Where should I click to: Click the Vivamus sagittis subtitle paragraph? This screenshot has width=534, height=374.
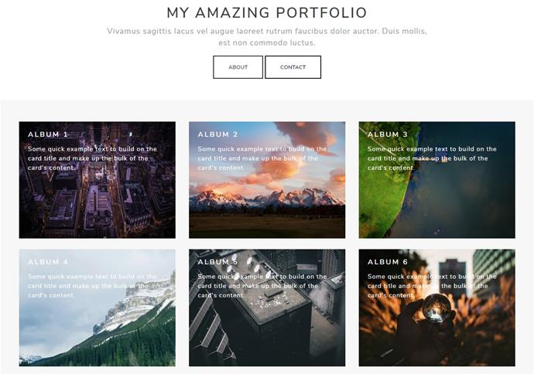pos(267,37)
